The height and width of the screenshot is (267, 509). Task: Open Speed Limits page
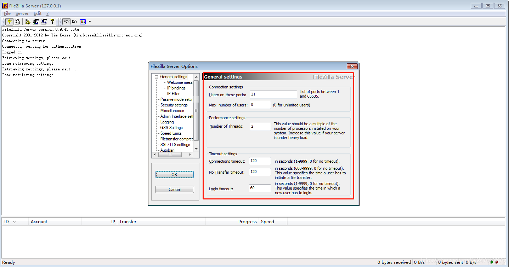click(171, 133)
